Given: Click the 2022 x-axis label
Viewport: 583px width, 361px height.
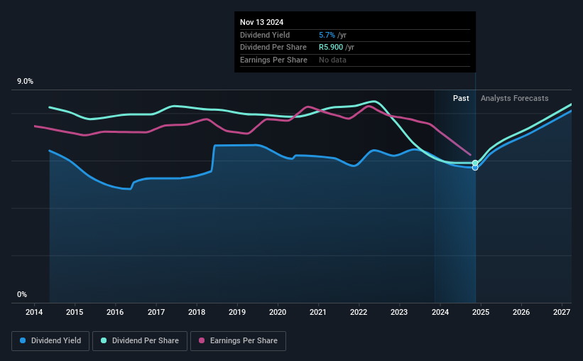Looking at the screenshot, I should tap(359, 312).
